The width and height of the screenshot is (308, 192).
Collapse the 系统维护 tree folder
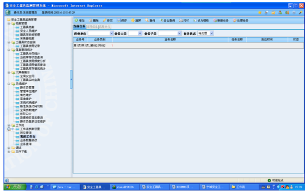(x=8, y=84)
